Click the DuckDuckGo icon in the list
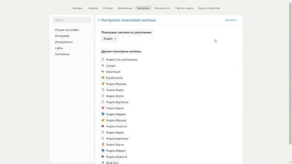 (x=103, y=78)
